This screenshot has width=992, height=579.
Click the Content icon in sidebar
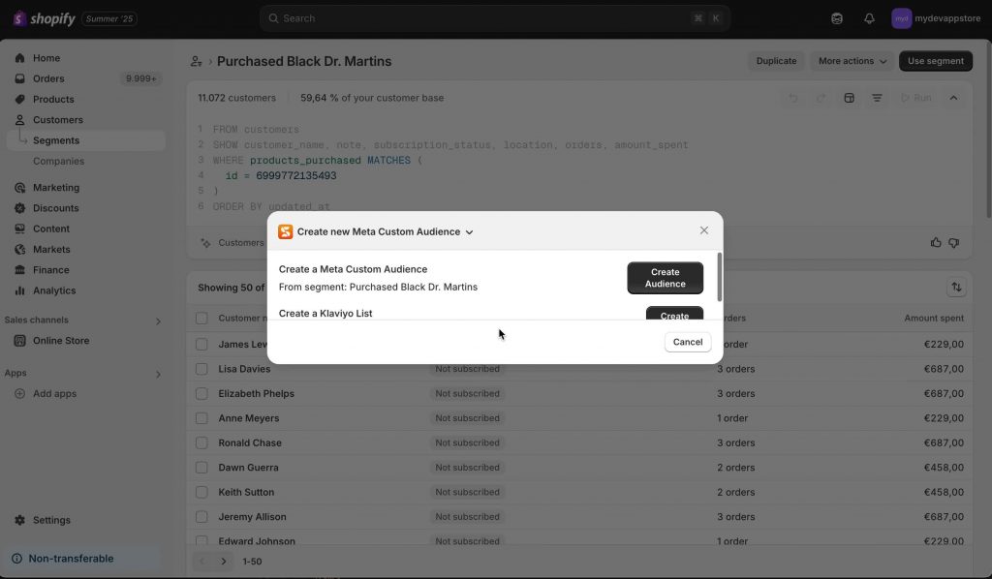point(19,229)
